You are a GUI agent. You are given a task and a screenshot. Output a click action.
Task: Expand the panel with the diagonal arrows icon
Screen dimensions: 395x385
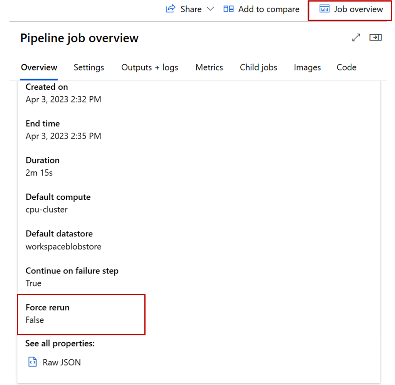coord(356,38)
